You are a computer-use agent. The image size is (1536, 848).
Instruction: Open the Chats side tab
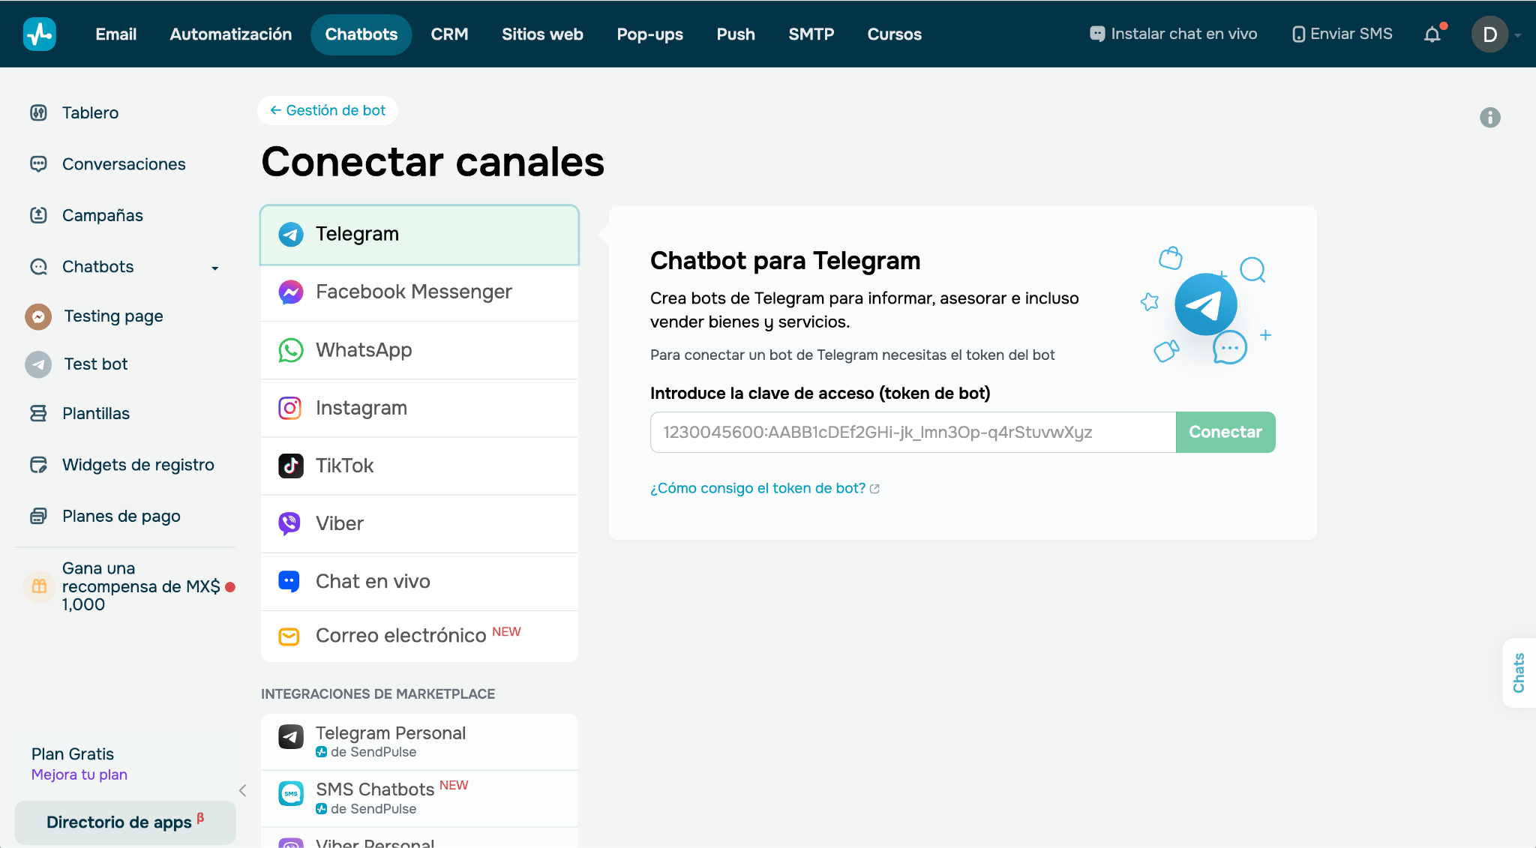pos(1519,673)
